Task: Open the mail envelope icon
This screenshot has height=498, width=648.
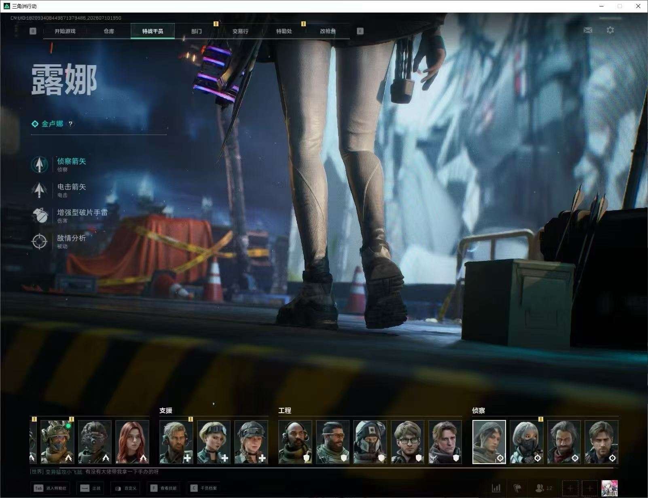Action: click(x=588, y=30)
